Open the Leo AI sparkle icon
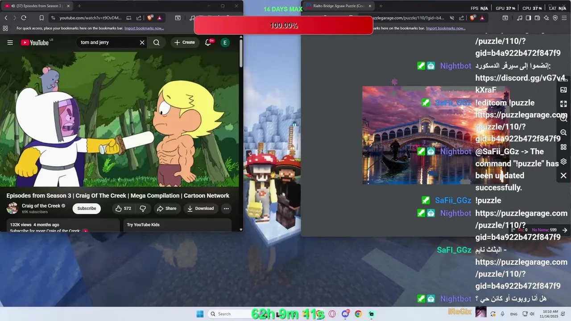This screenshot has width=571, height=321. [546, 18]
